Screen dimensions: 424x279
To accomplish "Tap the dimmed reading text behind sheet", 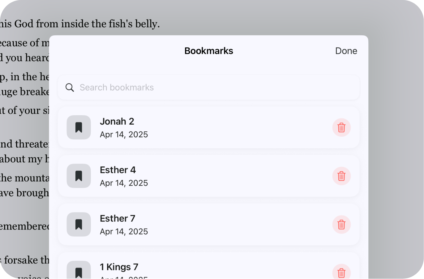I will pyautogui.click(x=79, y=24).
